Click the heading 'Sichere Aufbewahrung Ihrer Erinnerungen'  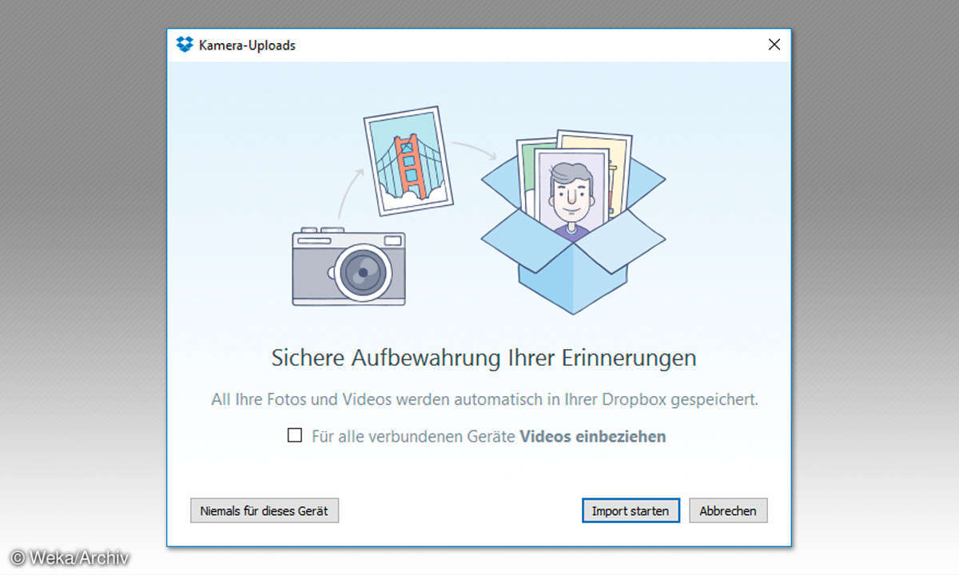[x=483, y=358]
